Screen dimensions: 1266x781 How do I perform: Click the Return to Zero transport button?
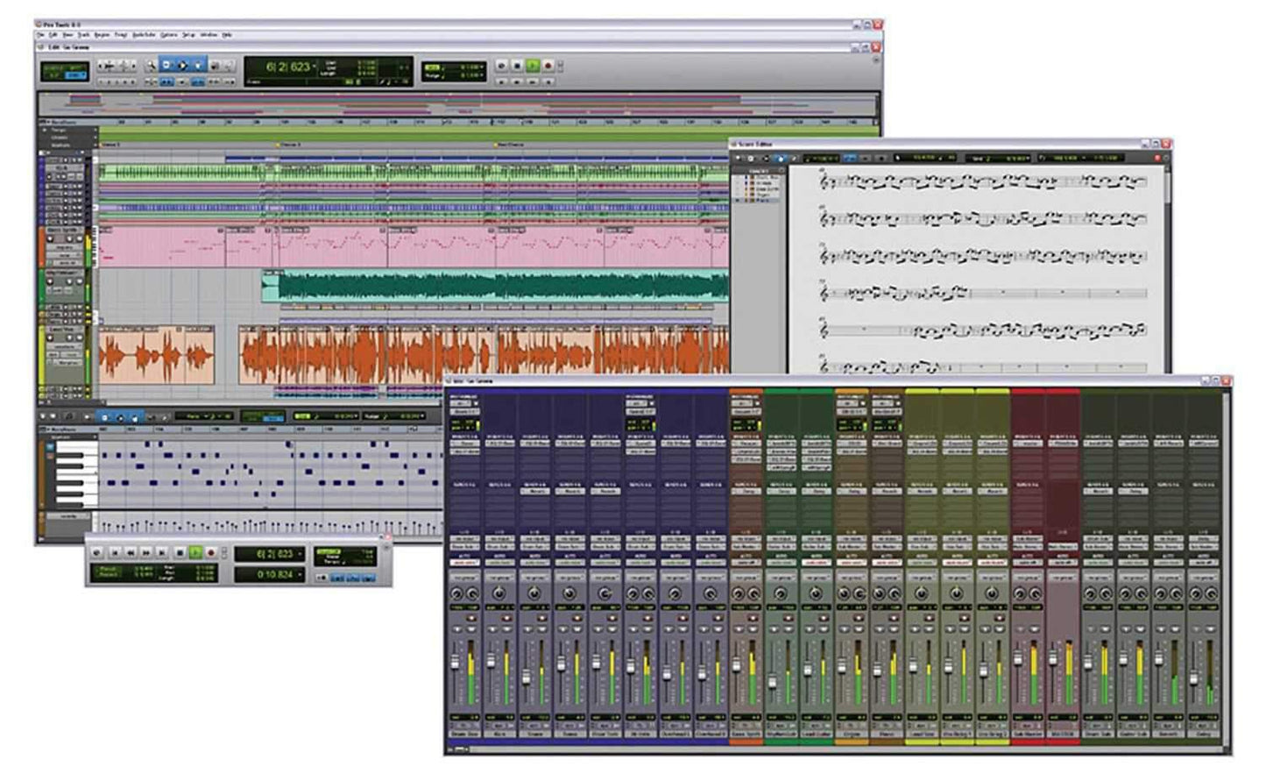click(x=114, y=552)
